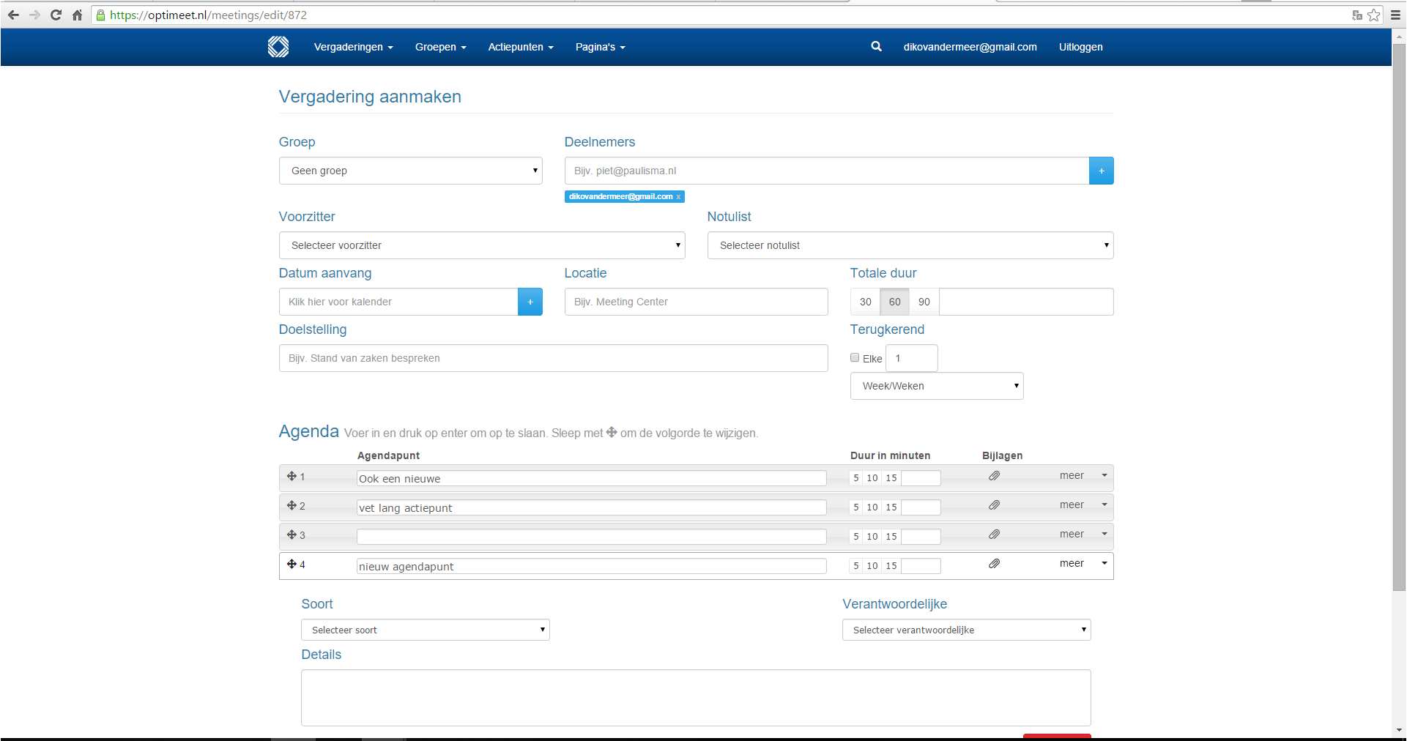
Task: Select 30 minutes total duration
Action: pyautogui.click(x=865, y=302)
